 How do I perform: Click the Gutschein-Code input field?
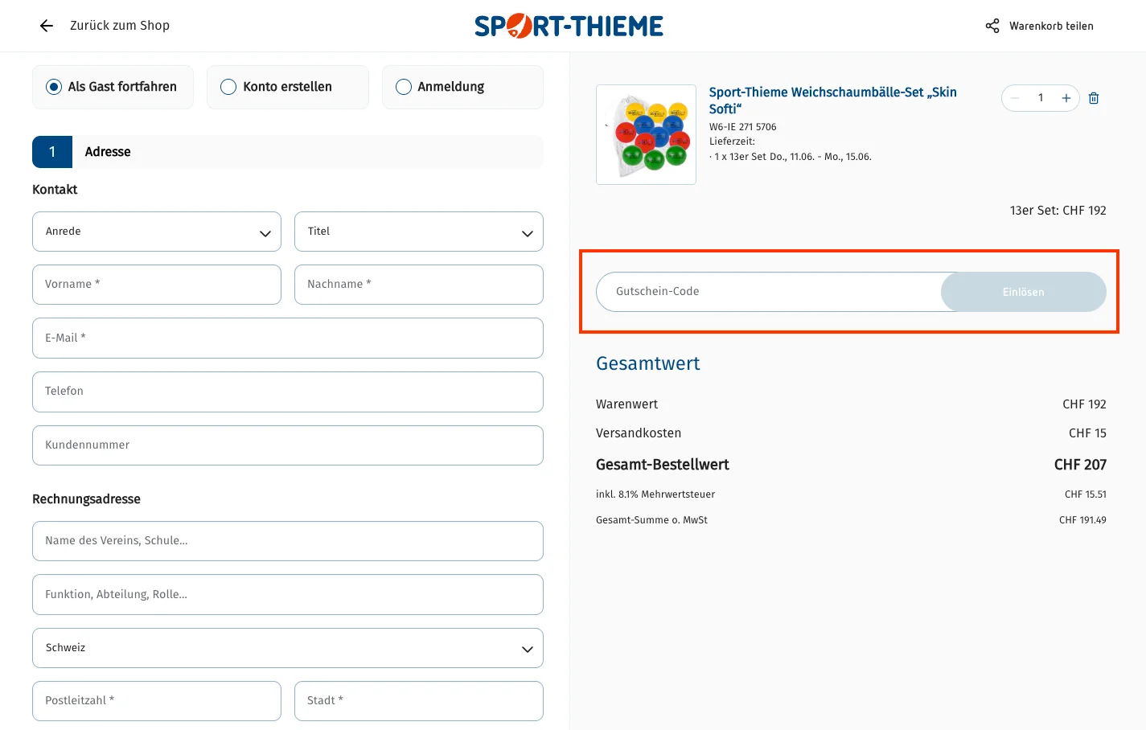(x=769, y=292)
